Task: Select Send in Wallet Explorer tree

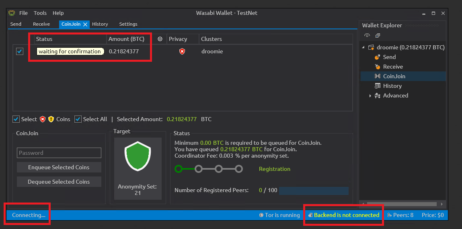Action: (x=389, y=57)
